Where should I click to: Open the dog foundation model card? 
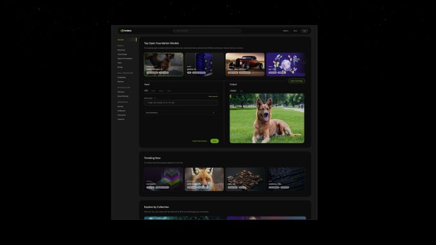coord(163,65)
